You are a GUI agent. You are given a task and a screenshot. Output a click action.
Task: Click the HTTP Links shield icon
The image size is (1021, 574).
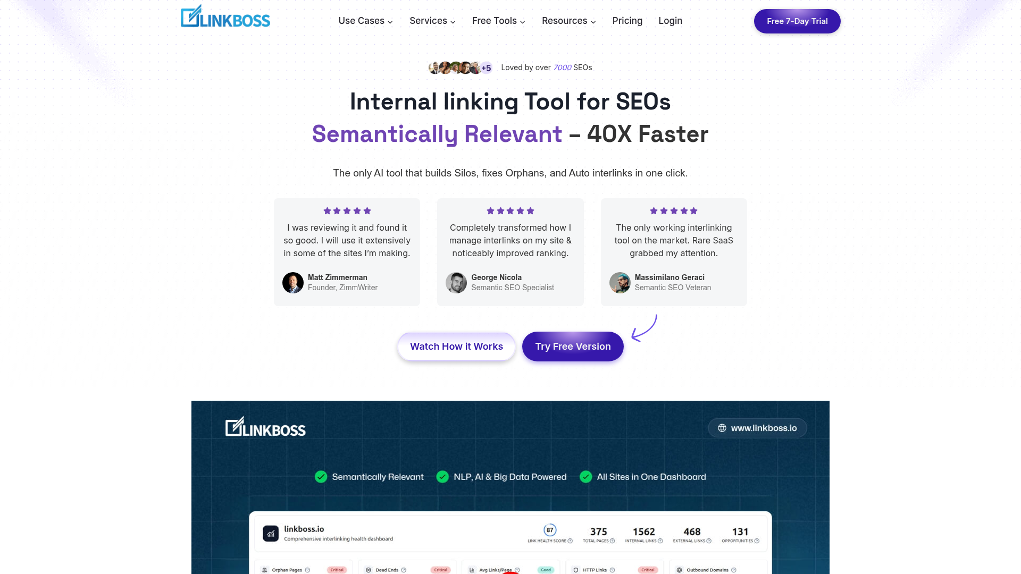(575, 570)
